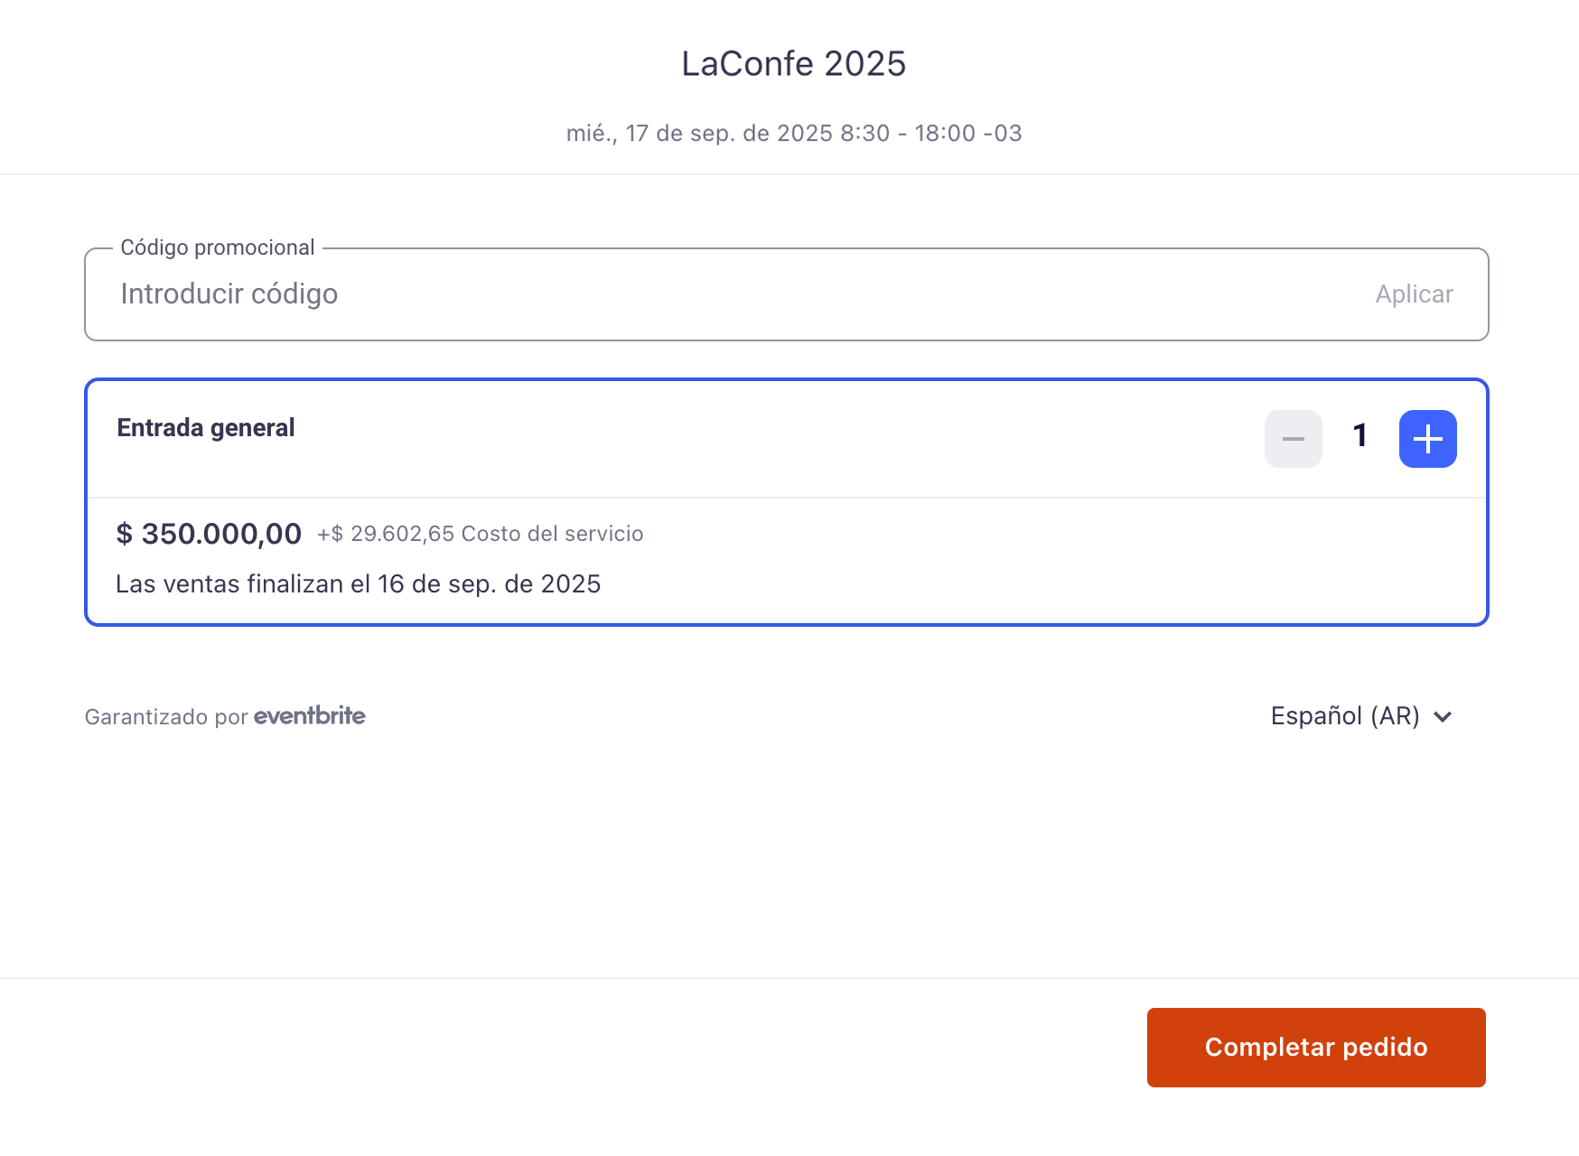Click the ticket quantity number 1
The image size is (1579, 1156).
coord(1360,436)
